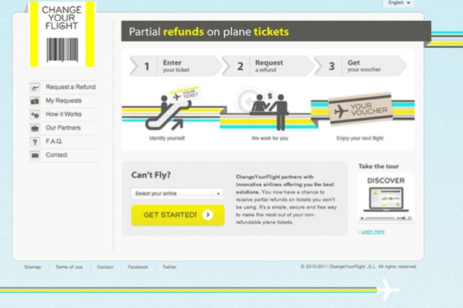Open the Terms of use footer link
This screenshot has width=463, height=308.
click(69, 267)
